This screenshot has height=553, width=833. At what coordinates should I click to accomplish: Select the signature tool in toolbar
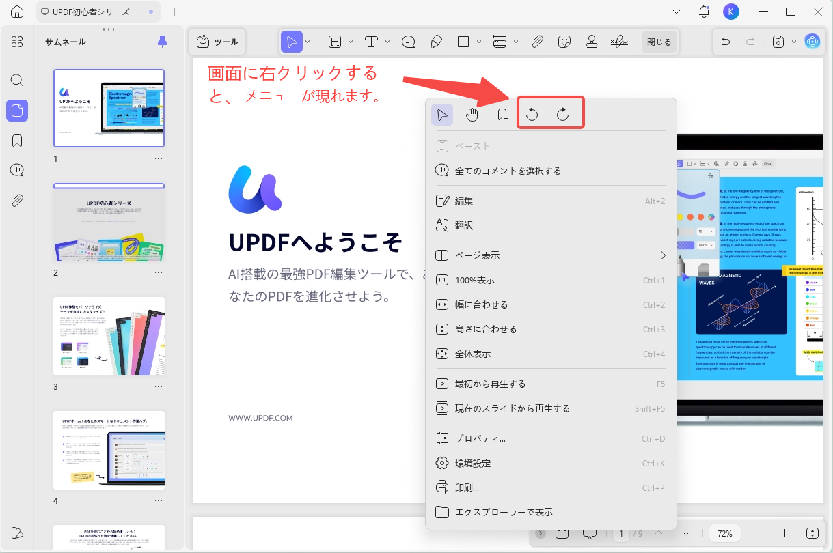point(619,42)
